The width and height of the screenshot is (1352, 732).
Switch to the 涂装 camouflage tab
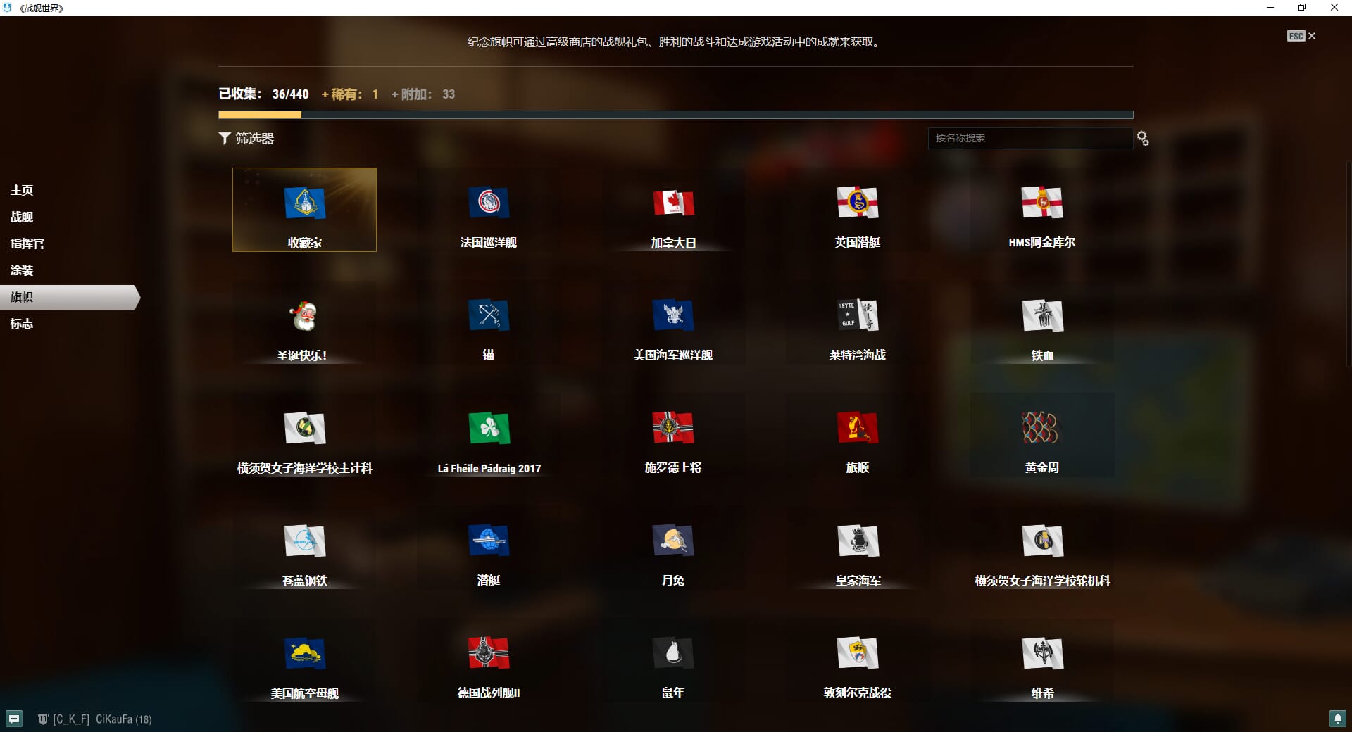pyautogui.click(x=22, y=270)
